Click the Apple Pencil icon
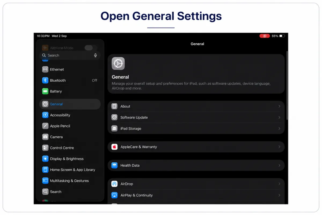This screenshot has width=322, height=215. pyautogui.click(x=45, y=126)
